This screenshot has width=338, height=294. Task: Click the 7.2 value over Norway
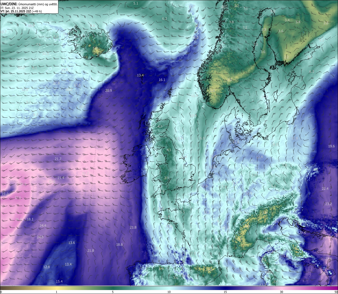(x=245, y=27)
